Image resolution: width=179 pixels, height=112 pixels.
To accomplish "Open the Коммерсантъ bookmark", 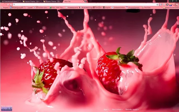I will 72,8.
